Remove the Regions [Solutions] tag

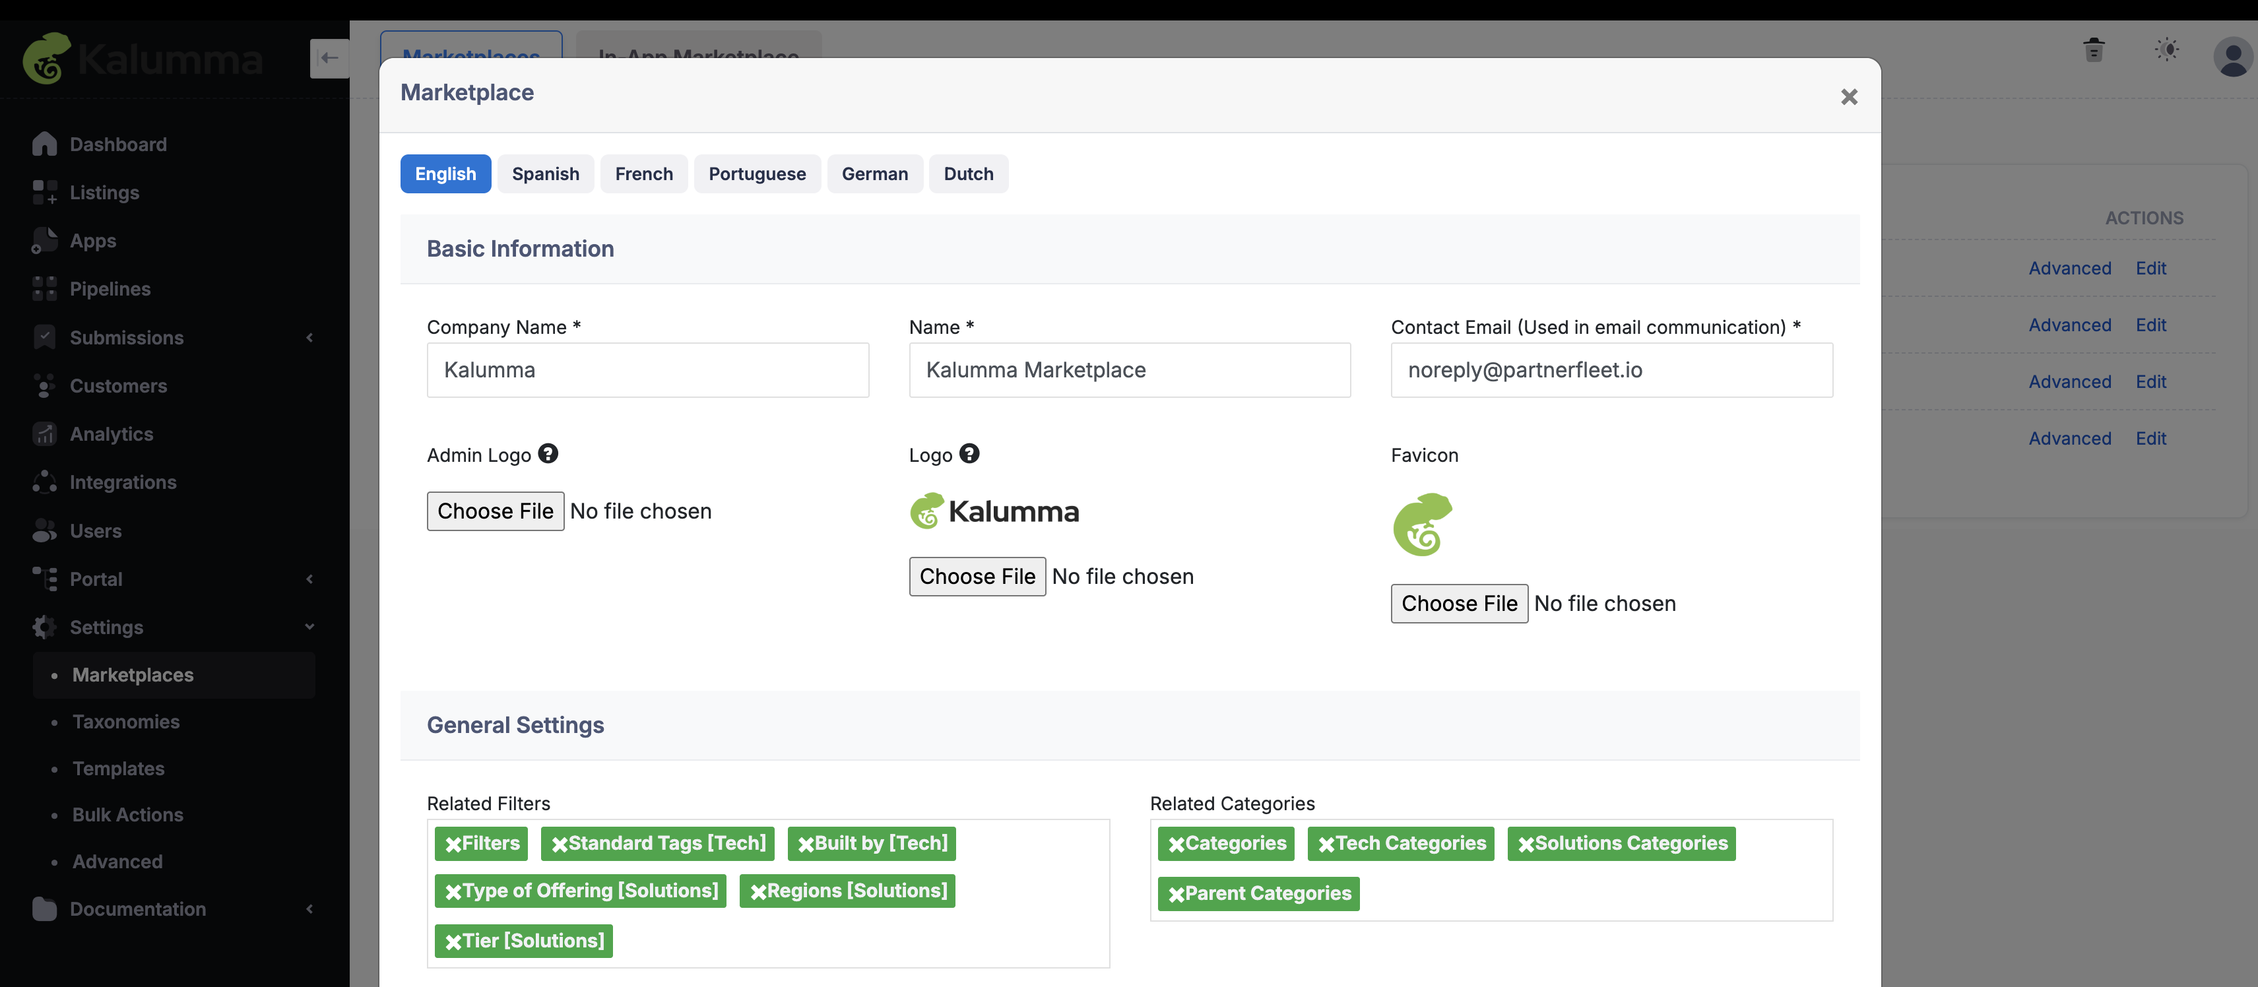tap(758, 891)
